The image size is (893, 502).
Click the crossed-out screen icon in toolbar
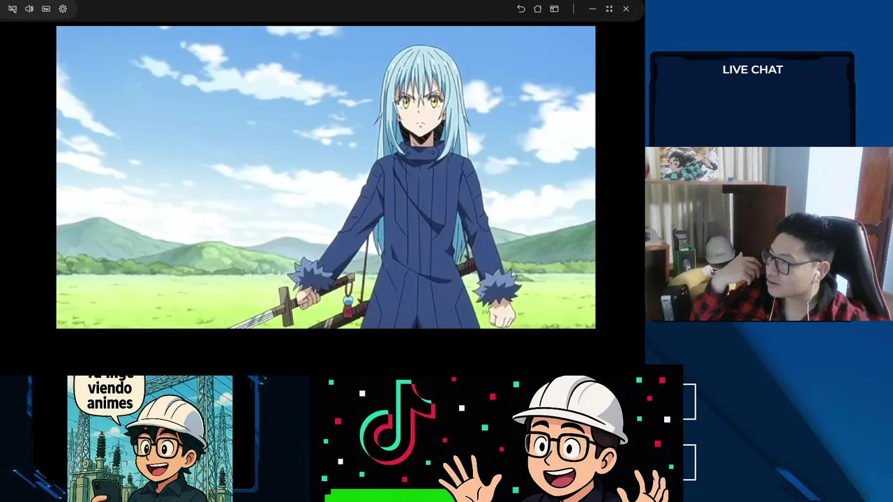(x=13, y=9)
